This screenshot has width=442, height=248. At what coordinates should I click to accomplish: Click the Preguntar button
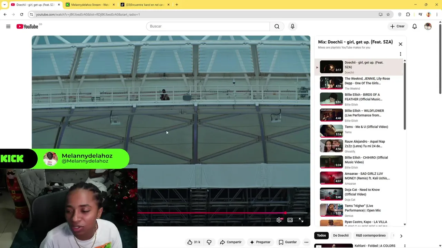[x=260, y=242]
